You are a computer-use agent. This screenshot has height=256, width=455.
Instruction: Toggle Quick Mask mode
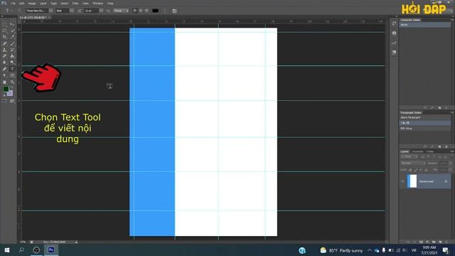[4, 101]
